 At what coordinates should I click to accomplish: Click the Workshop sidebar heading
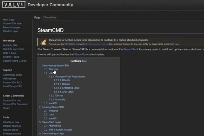coord(9,41)
